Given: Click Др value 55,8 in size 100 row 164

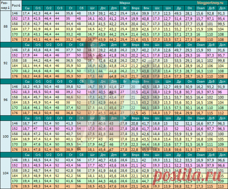Looking at the screenshot, I should tap(179, 139).
